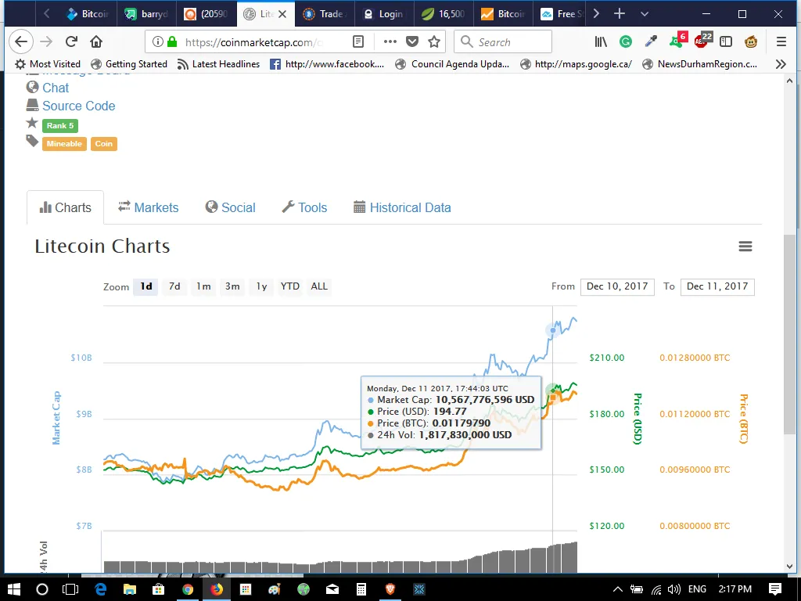Set chart zoom to 3m
The image size is (801, 601).
click(x=232, y=286)
